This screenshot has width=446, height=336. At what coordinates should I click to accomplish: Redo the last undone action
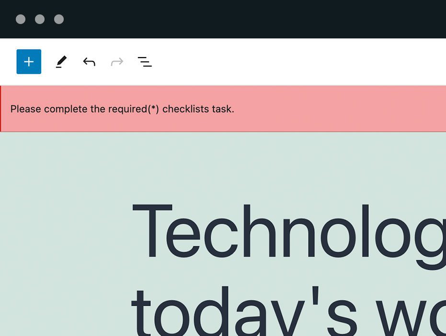click(x=116, y=61)
